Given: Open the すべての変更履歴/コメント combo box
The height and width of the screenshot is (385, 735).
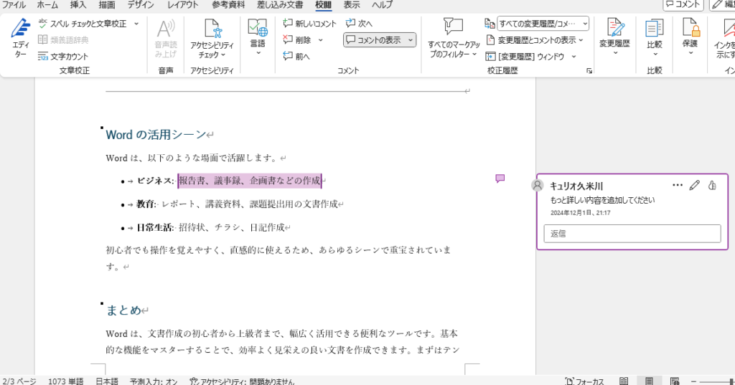Looking at the screenshot, I should click(x=543, y=24).
